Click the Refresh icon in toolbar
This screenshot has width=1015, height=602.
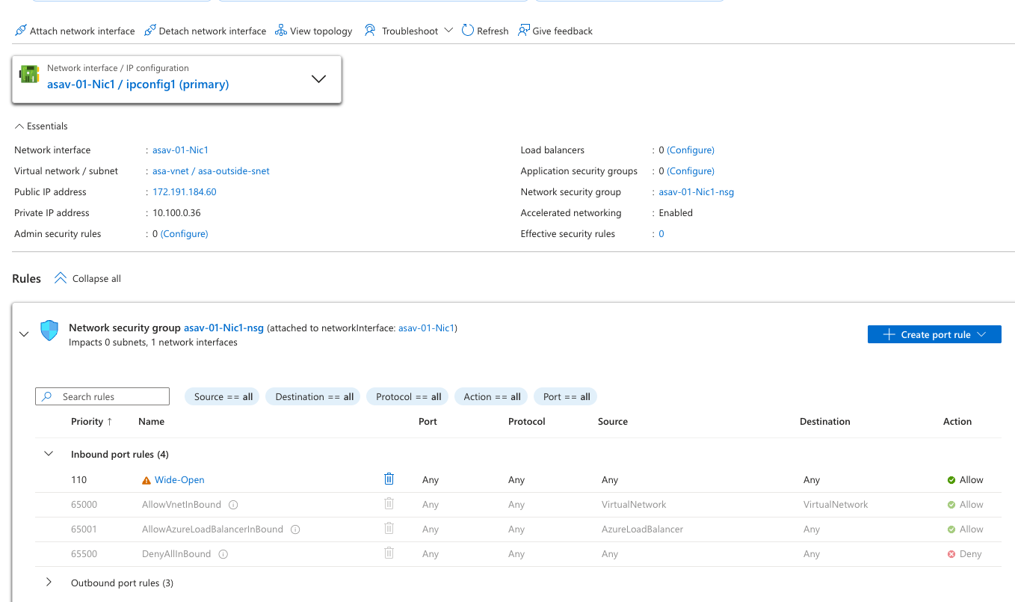(x=468, y=31)
